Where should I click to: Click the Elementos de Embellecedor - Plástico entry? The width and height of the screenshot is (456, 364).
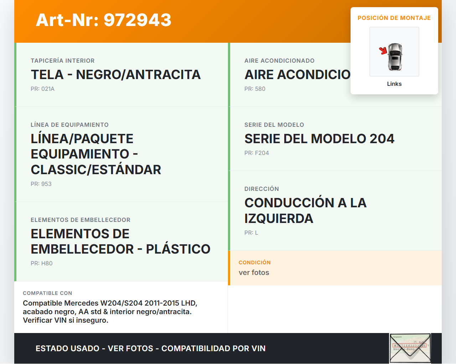120,241
